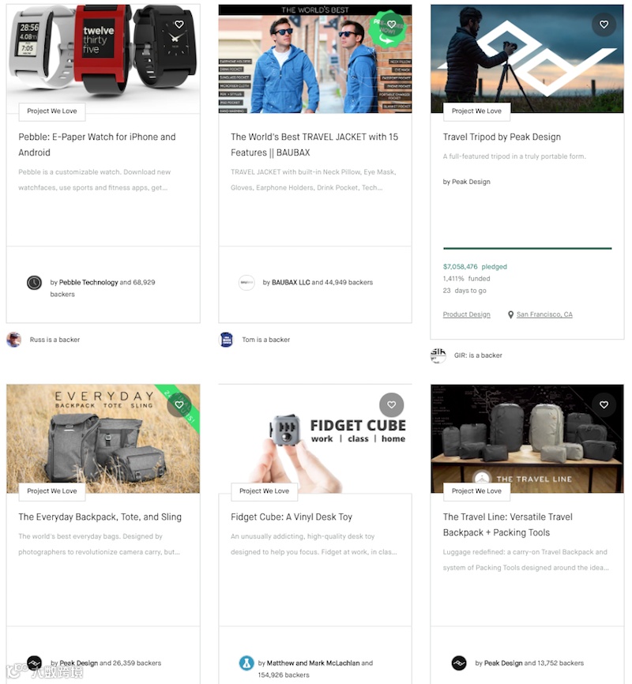Like the Travel Tripod by Peak Design
632x684 pixels.
604,24
